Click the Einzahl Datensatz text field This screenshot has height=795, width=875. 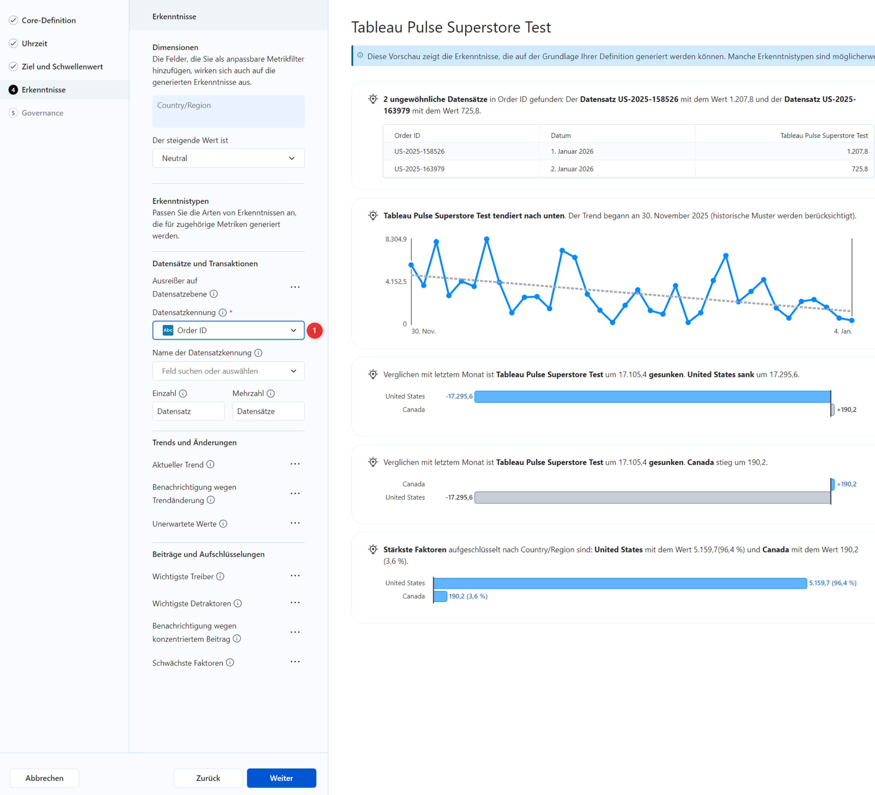point(188,412)
